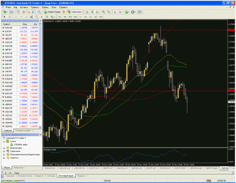Switch to the Новости terminal tab
Image resolution: width=236 pixels, height=183 pixels.
pyautogui.click(x=39, y=176)
